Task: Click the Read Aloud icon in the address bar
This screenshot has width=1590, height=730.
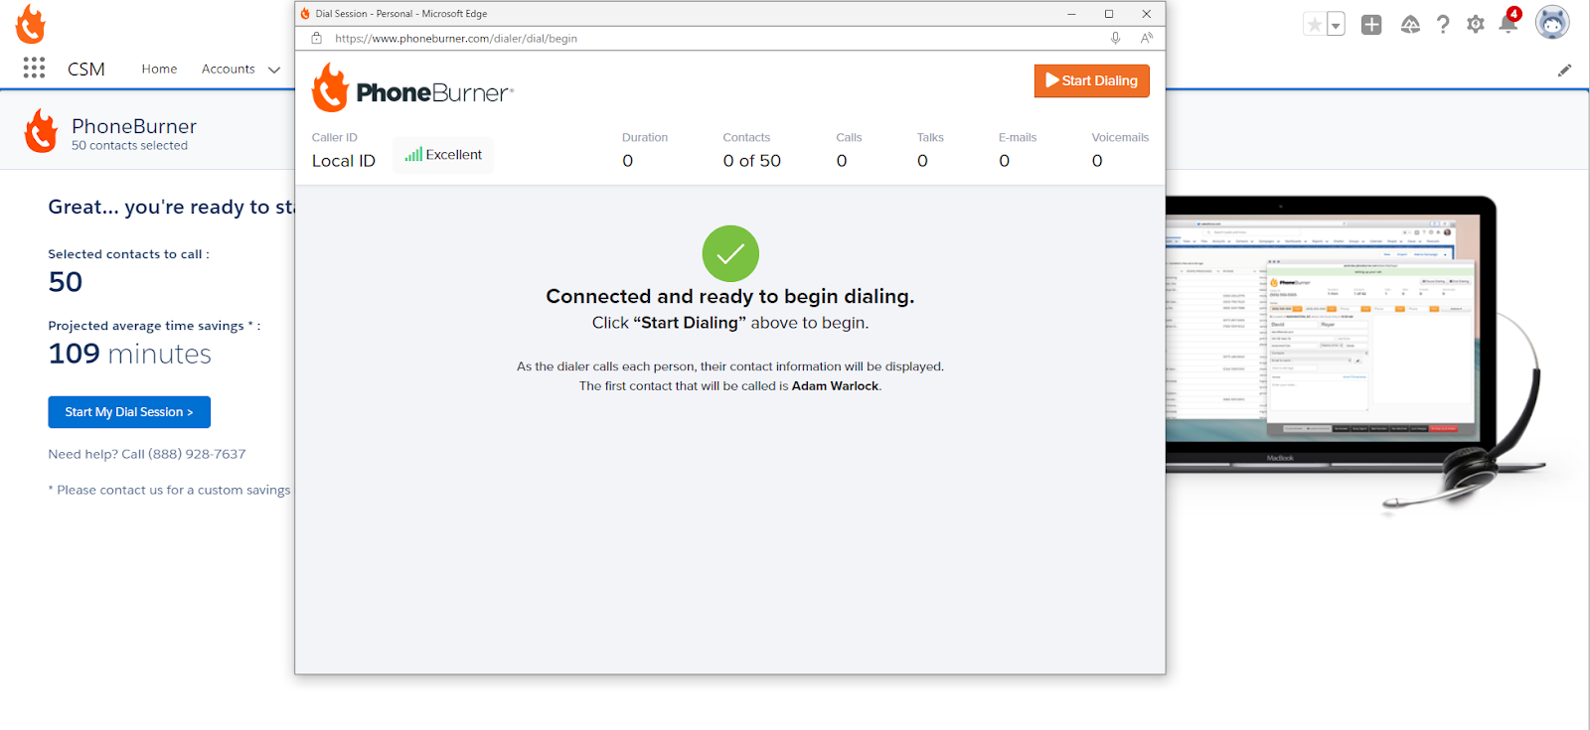Action: (x=1147, y=39)
